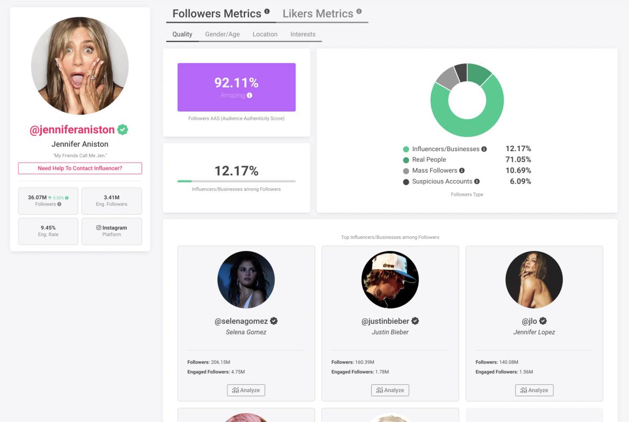Click info icon beside Amazing label
The width and height of the screenshot is (629, 422).
[250, 96]
